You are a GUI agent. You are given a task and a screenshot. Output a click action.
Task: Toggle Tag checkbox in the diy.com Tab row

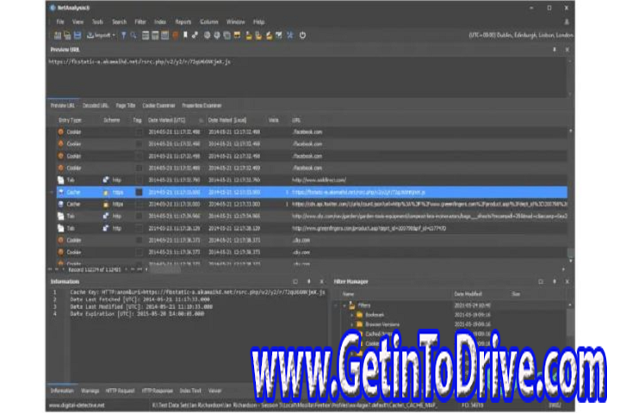point(139,216)
